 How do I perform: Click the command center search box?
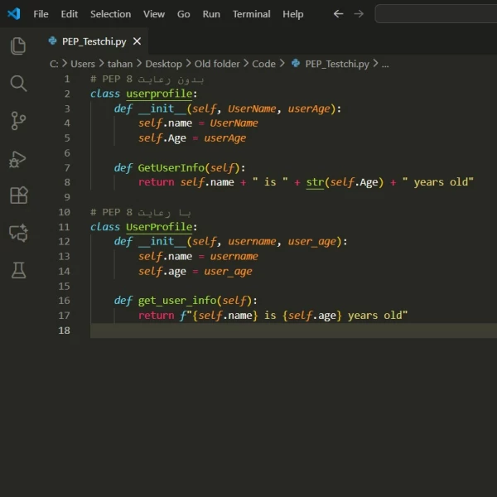pyautogui.click(x=435, y=14)
